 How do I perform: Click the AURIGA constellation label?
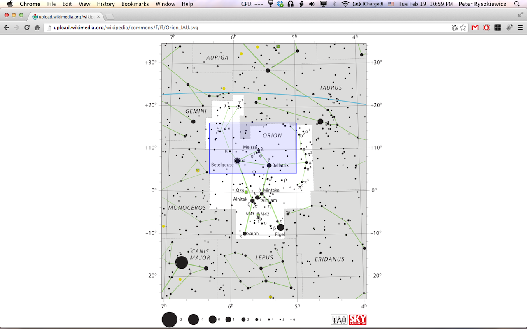217,58
